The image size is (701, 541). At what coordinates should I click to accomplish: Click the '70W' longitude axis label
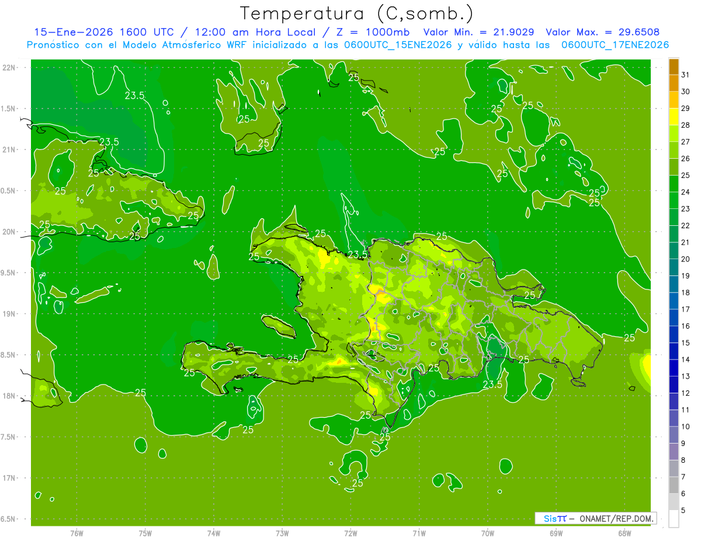pos(488,533)
